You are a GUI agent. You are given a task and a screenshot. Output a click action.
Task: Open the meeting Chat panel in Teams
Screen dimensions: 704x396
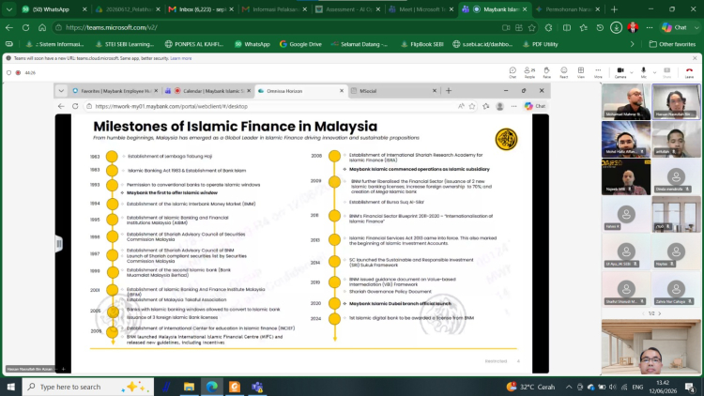(513, 72)
